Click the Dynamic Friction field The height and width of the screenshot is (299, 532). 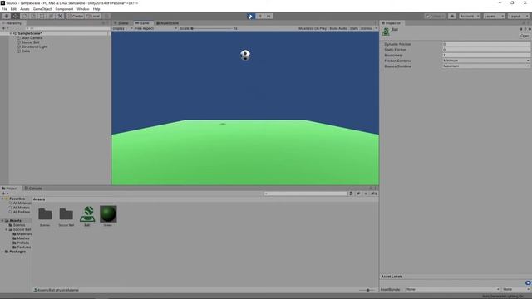(485, 44)
